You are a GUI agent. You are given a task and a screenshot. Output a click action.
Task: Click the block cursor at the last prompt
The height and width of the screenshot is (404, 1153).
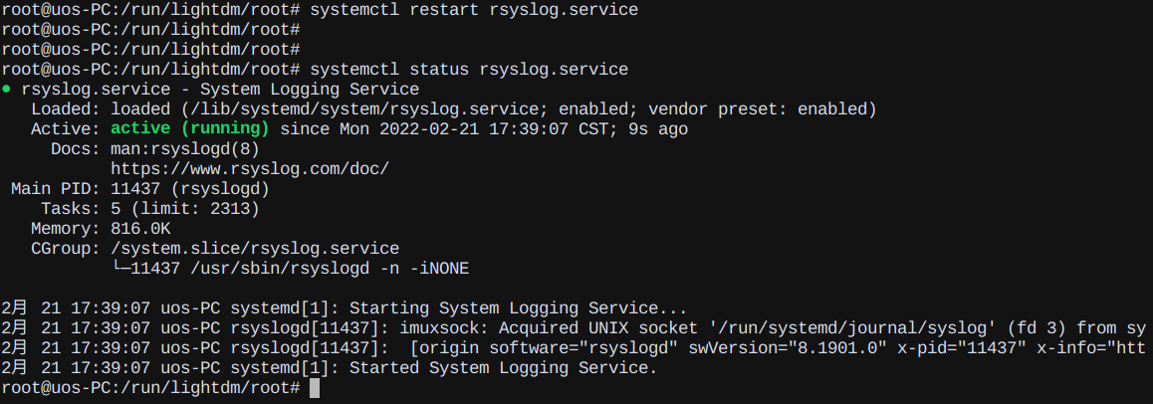point(315,388)
